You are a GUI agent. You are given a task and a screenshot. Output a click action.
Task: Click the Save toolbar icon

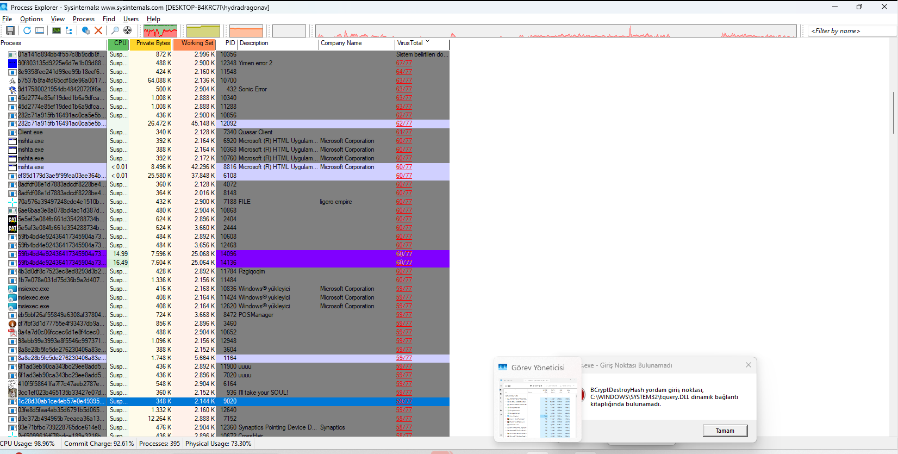10,30
